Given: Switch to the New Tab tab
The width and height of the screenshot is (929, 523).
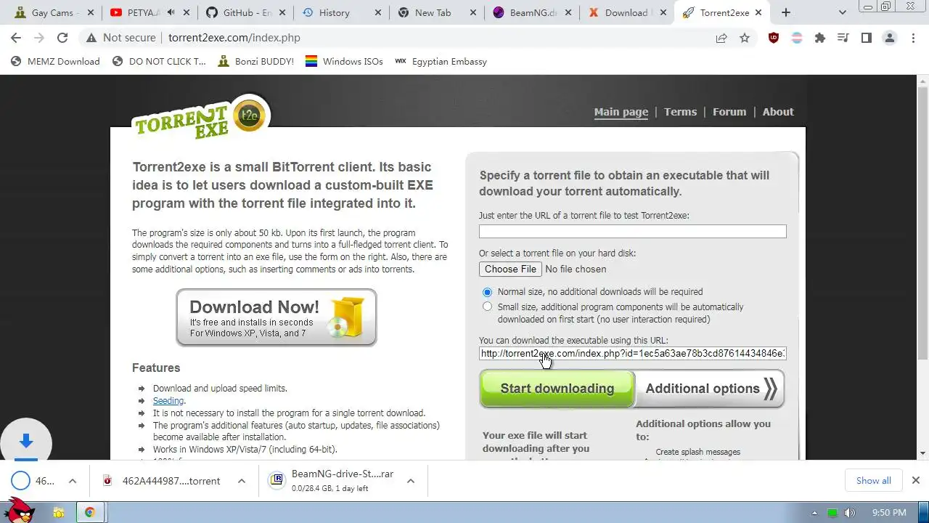Looking at the screenshot, I should click(437, 12).
